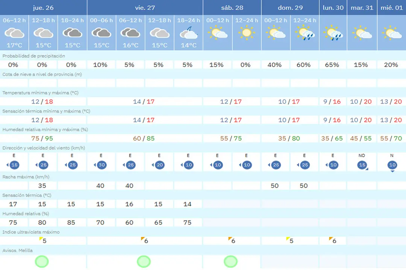Viewport: 406px width, 270px height.
Task: Click the 9 / 16 temperature in Temperatura mínima y máxima row
Action: 332,102
